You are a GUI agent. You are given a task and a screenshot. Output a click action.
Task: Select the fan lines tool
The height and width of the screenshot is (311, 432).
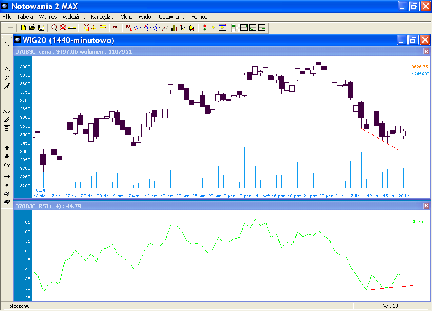pos(7,120)
